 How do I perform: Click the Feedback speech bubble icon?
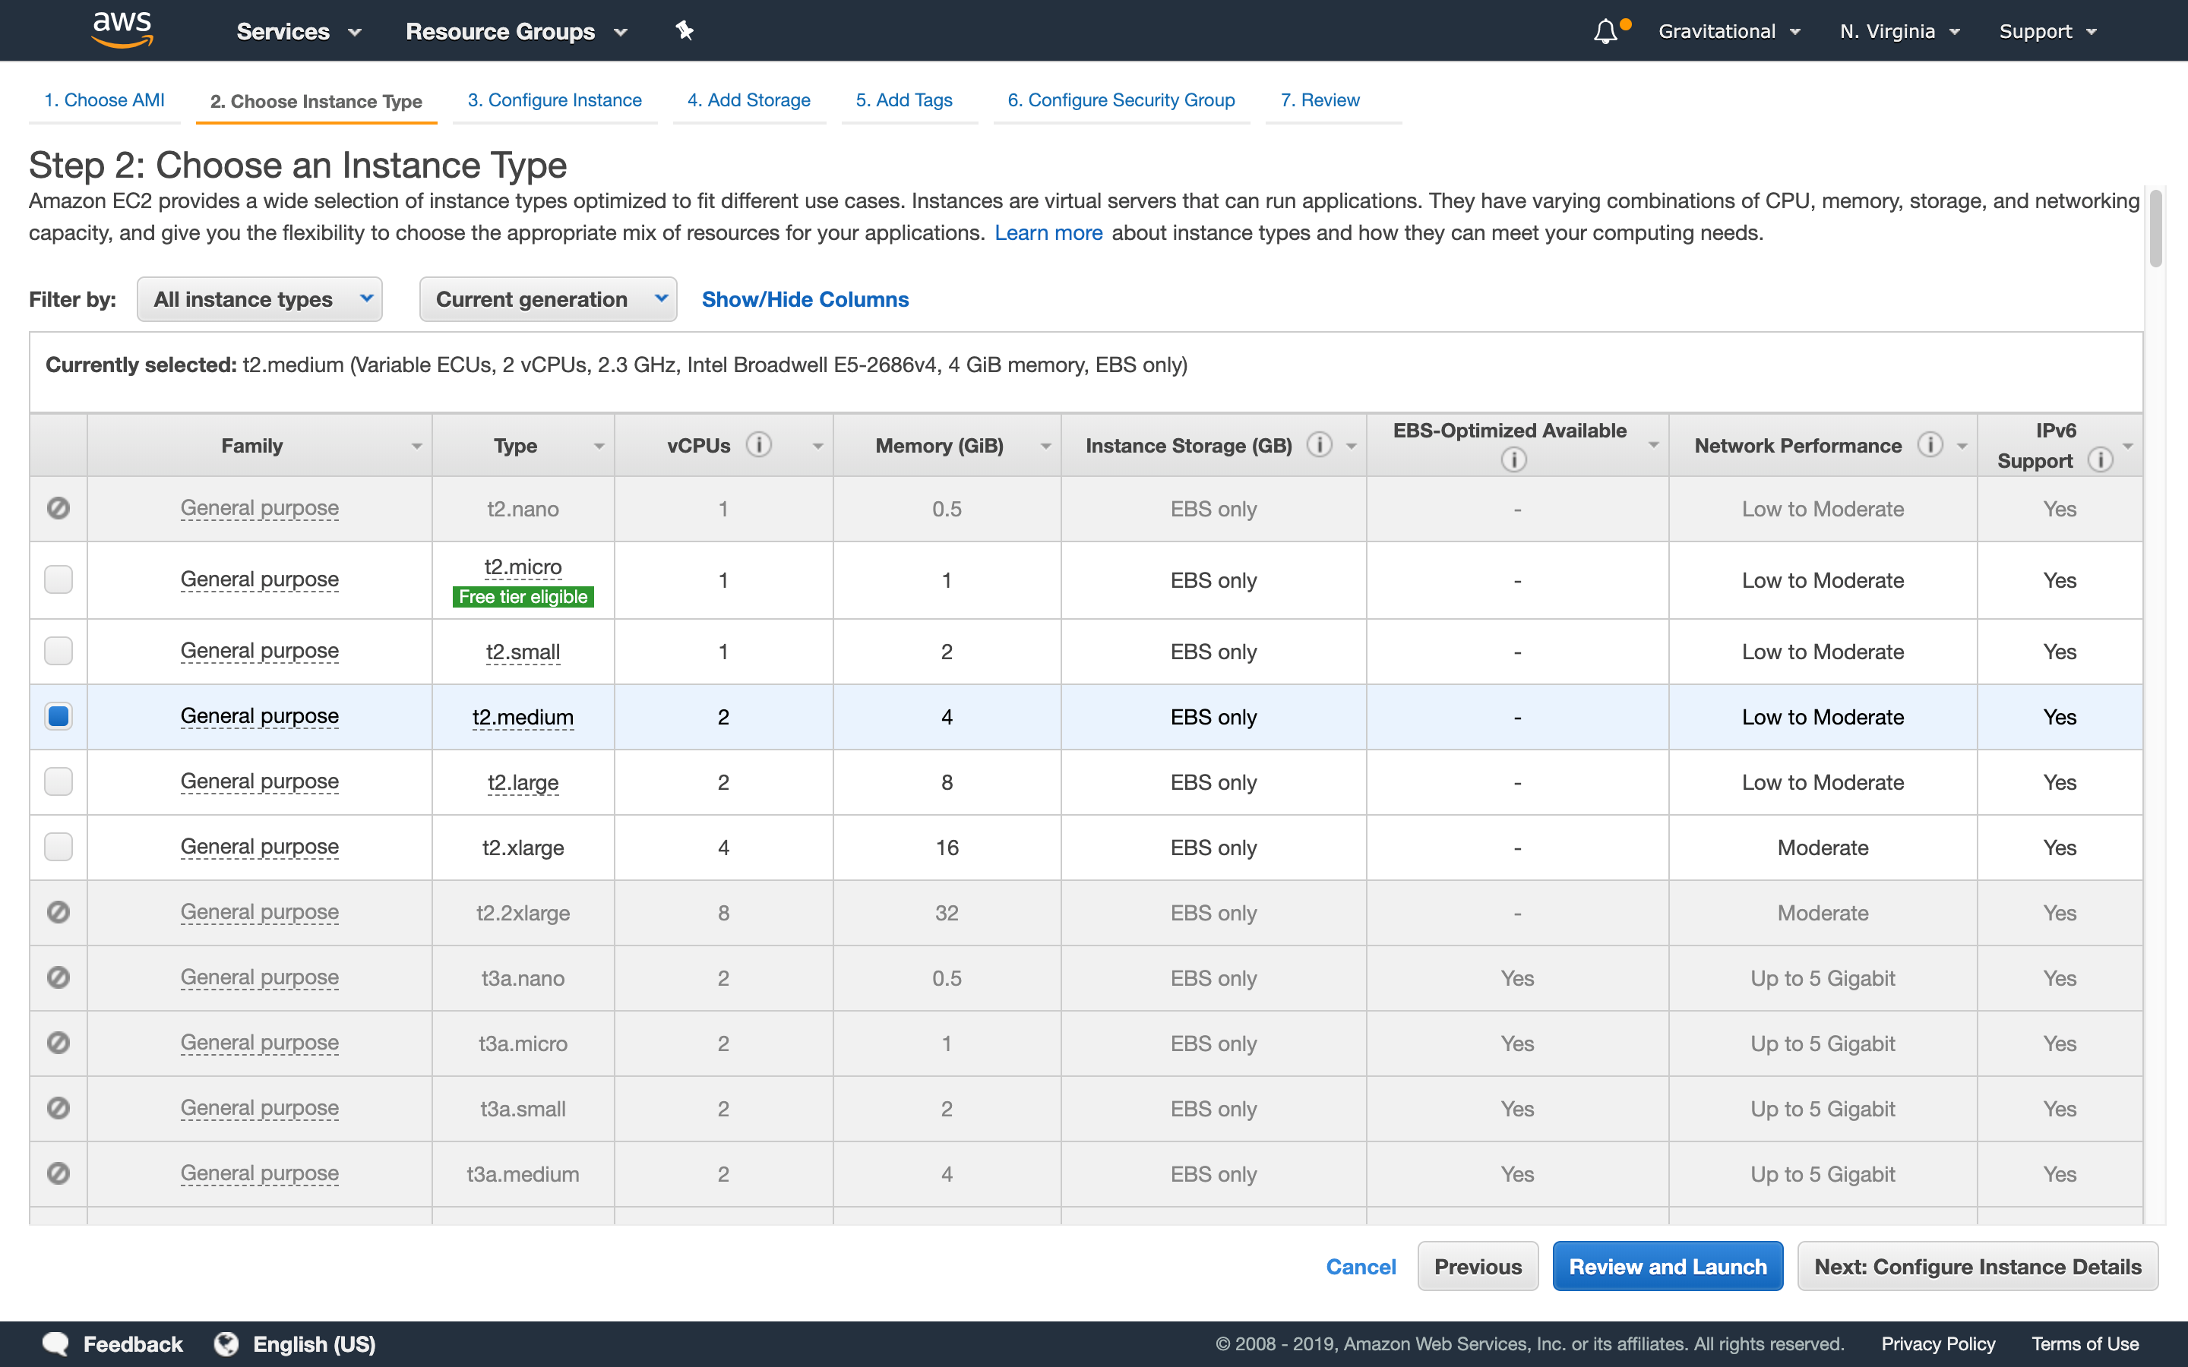coord(55,1344)
